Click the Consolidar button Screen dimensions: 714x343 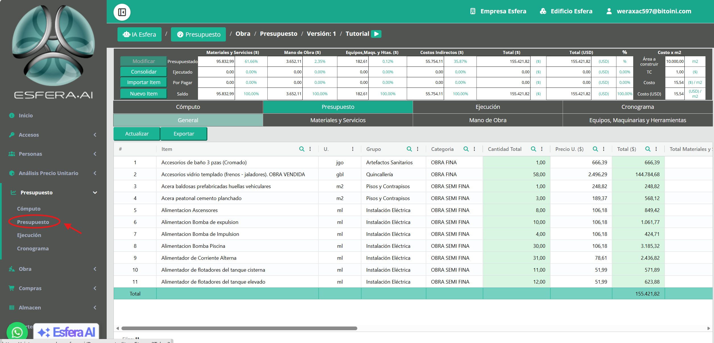(x=144, y=72)
